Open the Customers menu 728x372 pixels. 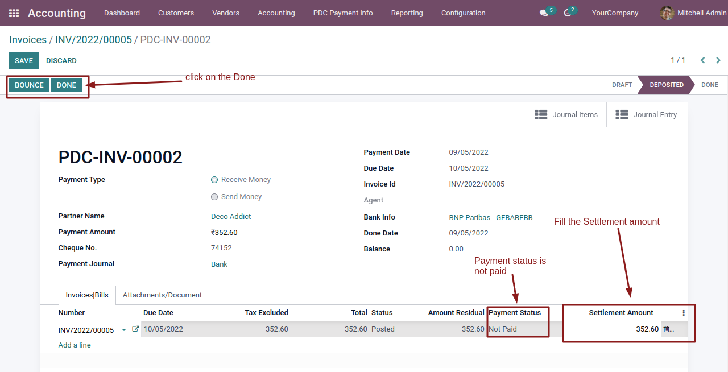(176, 13)
